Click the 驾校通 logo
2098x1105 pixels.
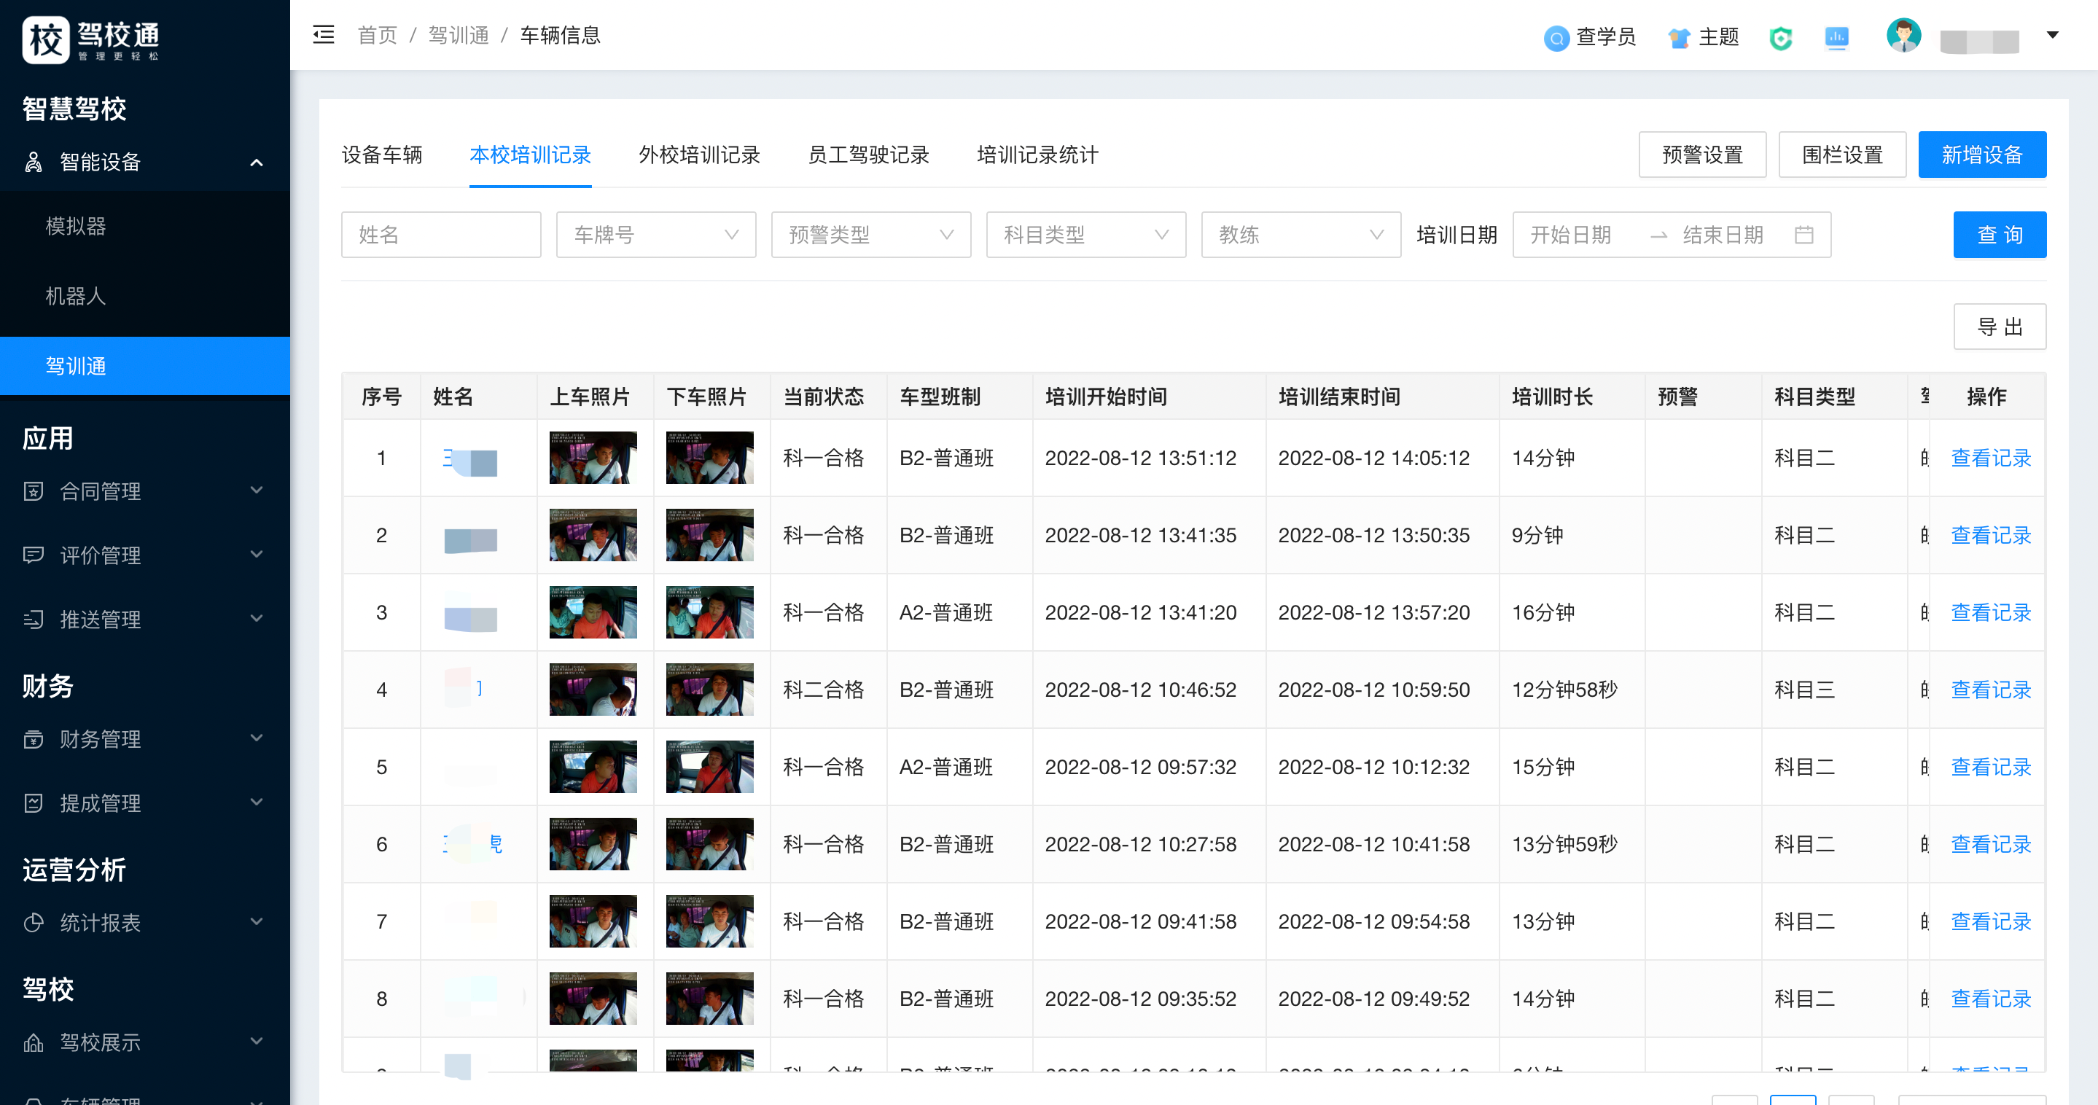[x=90, y=39]
